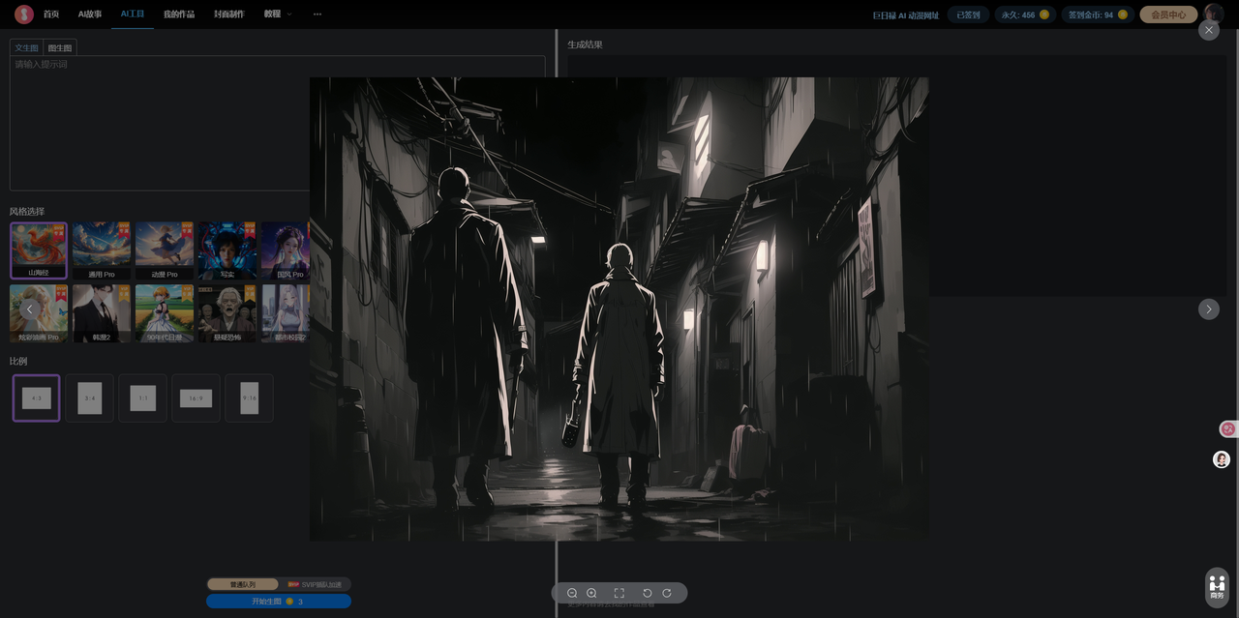Select the 16:9 aspect ratio option
Screen dimensions: 1239x618
click(x=196, y=397)
